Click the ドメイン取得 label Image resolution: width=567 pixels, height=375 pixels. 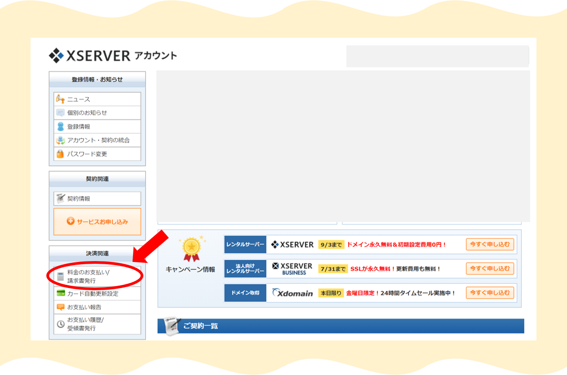245,293
